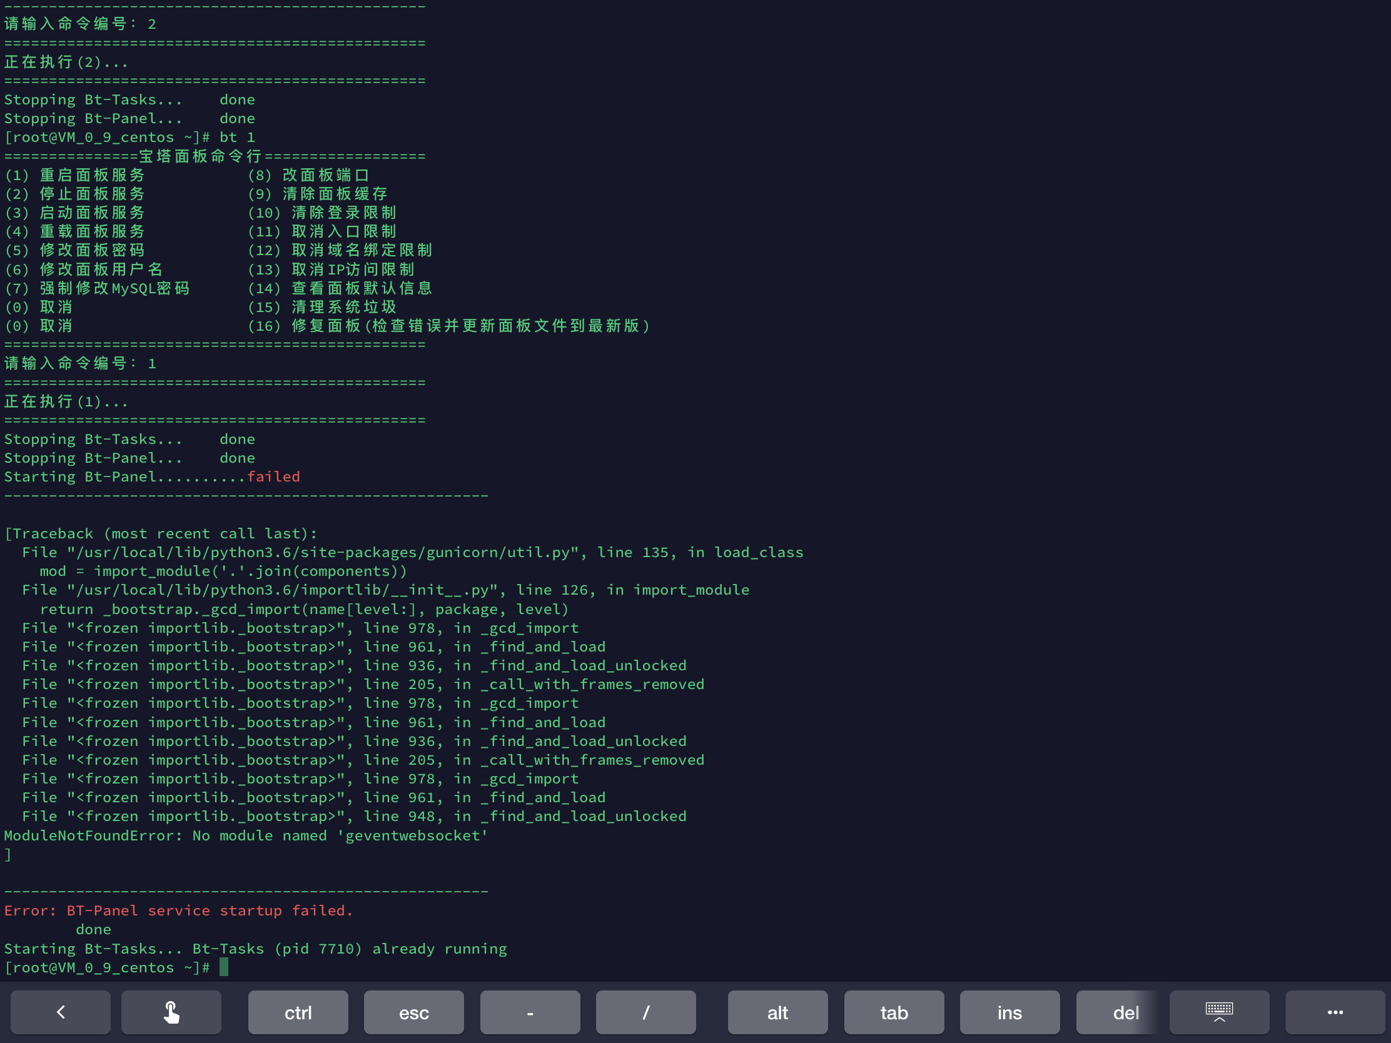Click the traceback entry with line 948
Viewport: 1391px width, 1043px height.
[354, 816]
